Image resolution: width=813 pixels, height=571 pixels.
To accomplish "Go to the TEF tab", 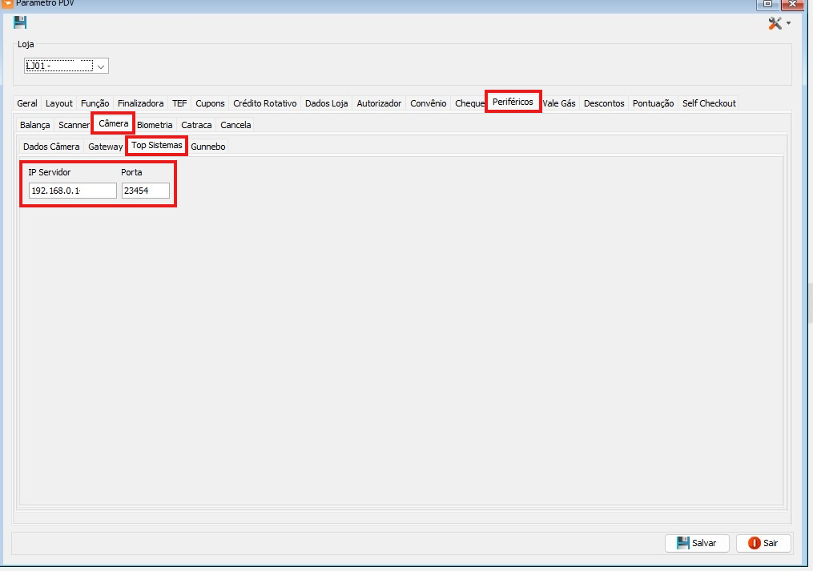I will point(179,103).
